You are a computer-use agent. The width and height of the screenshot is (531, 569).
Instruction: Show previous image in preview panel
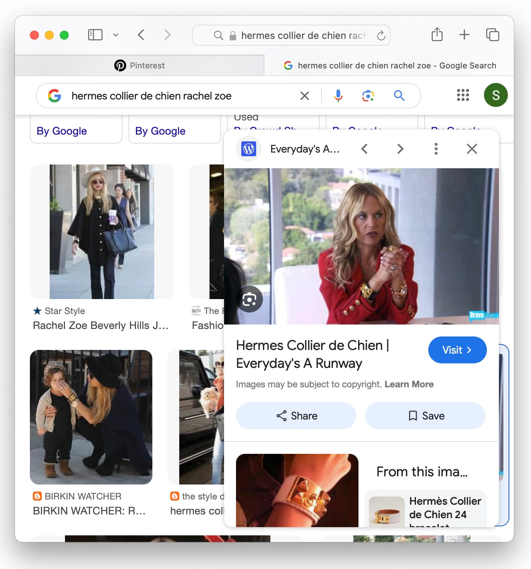click(x=364, y=149)
